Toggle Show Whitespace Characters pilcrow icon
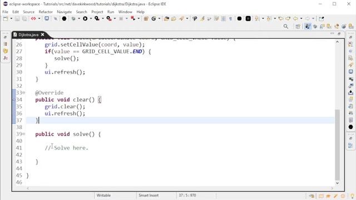Viewport: 356px width, 200px height. click(x=231, y=18)
